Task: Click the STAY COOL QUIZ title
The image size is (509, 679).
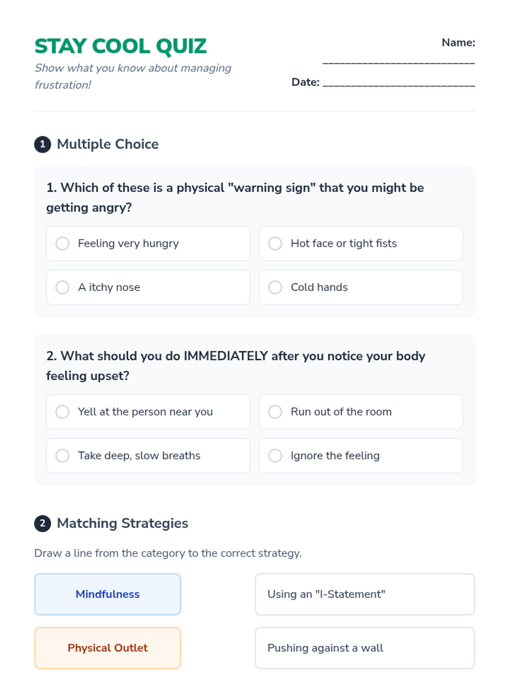Action: (x=120, y=46)
